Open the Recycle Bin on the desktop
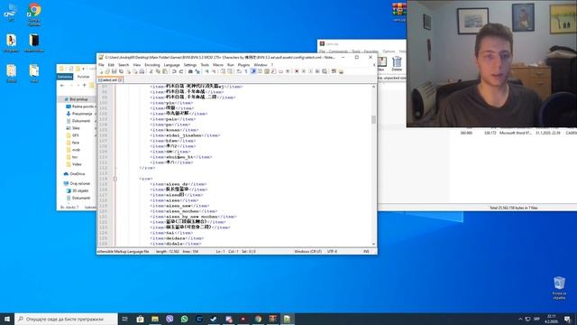This screenshot has width=577, height=325. click(559, 288)
